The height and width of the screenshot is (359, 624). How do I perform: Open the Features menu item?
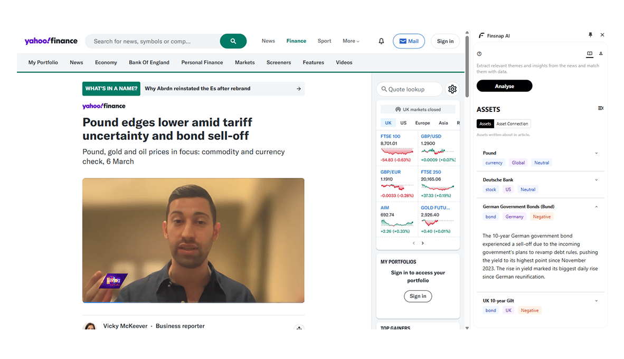coord(313,62)
